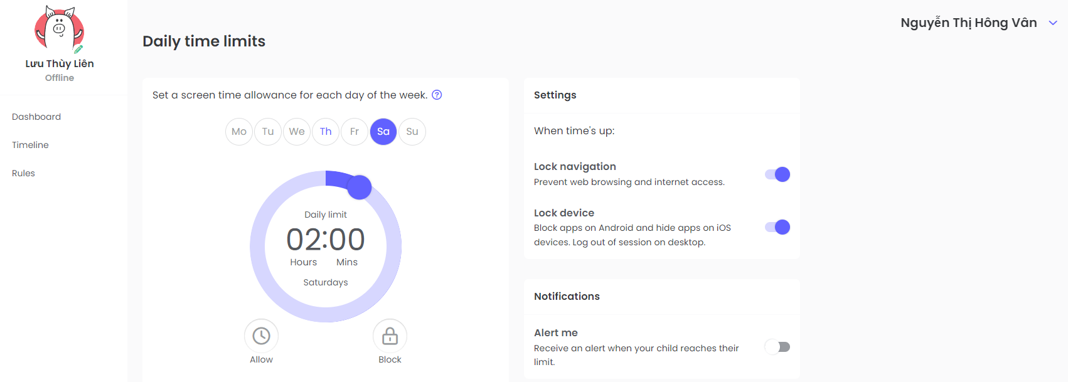Click the pig avatar profile picture
This screenshot has width=1068, height=382.
click(x=60, y=29)
